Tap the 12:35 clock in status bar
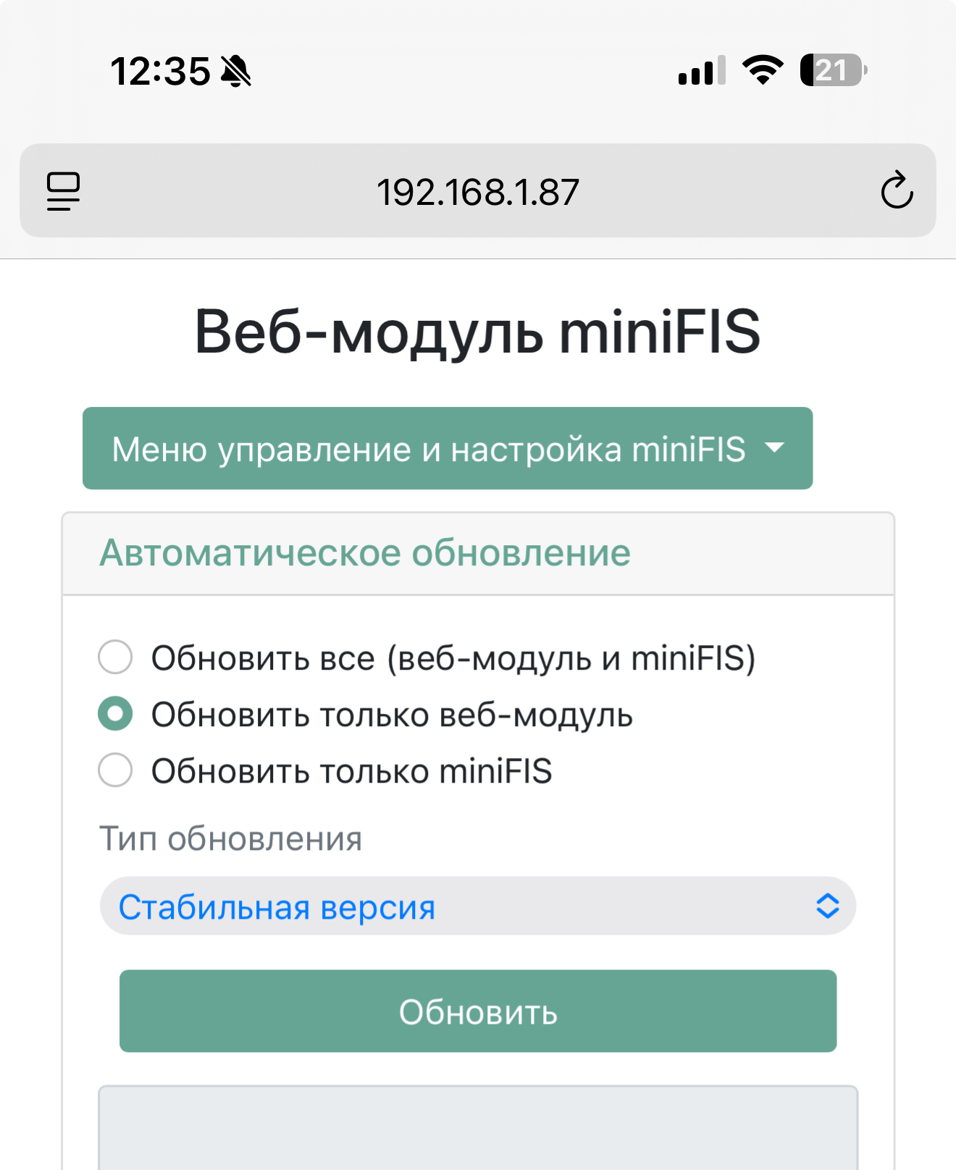This screenshot has width=956, height=1170. coord(160,72)
